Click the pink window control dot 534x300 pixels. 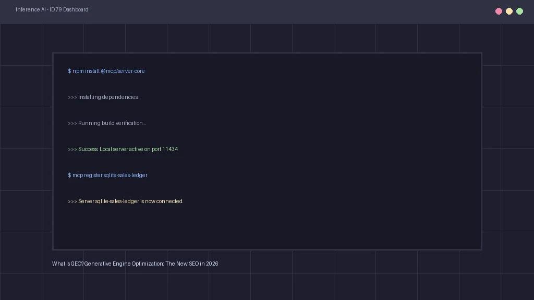pos(499,11)
